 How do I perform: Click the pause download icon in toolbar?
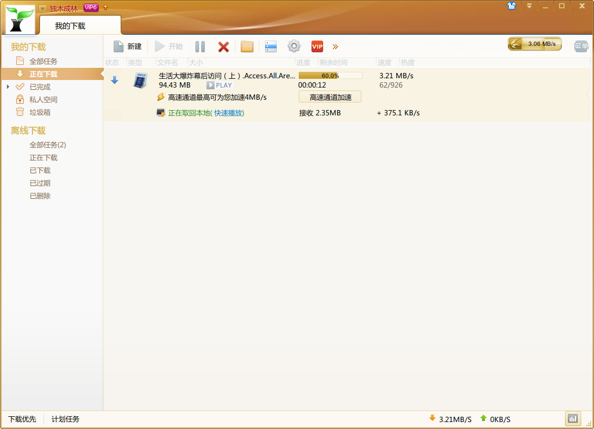pos(200,47)
